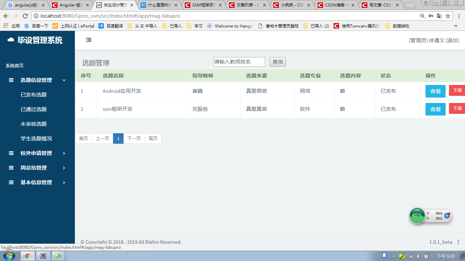
Task: Go to 下一页 in pagination
Action: 134,138
